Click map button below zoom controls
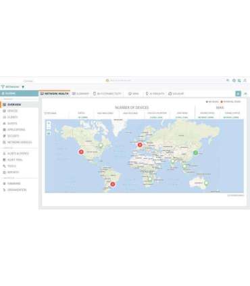This screenshot has width=250, height=286. click(x=49, y=133)
